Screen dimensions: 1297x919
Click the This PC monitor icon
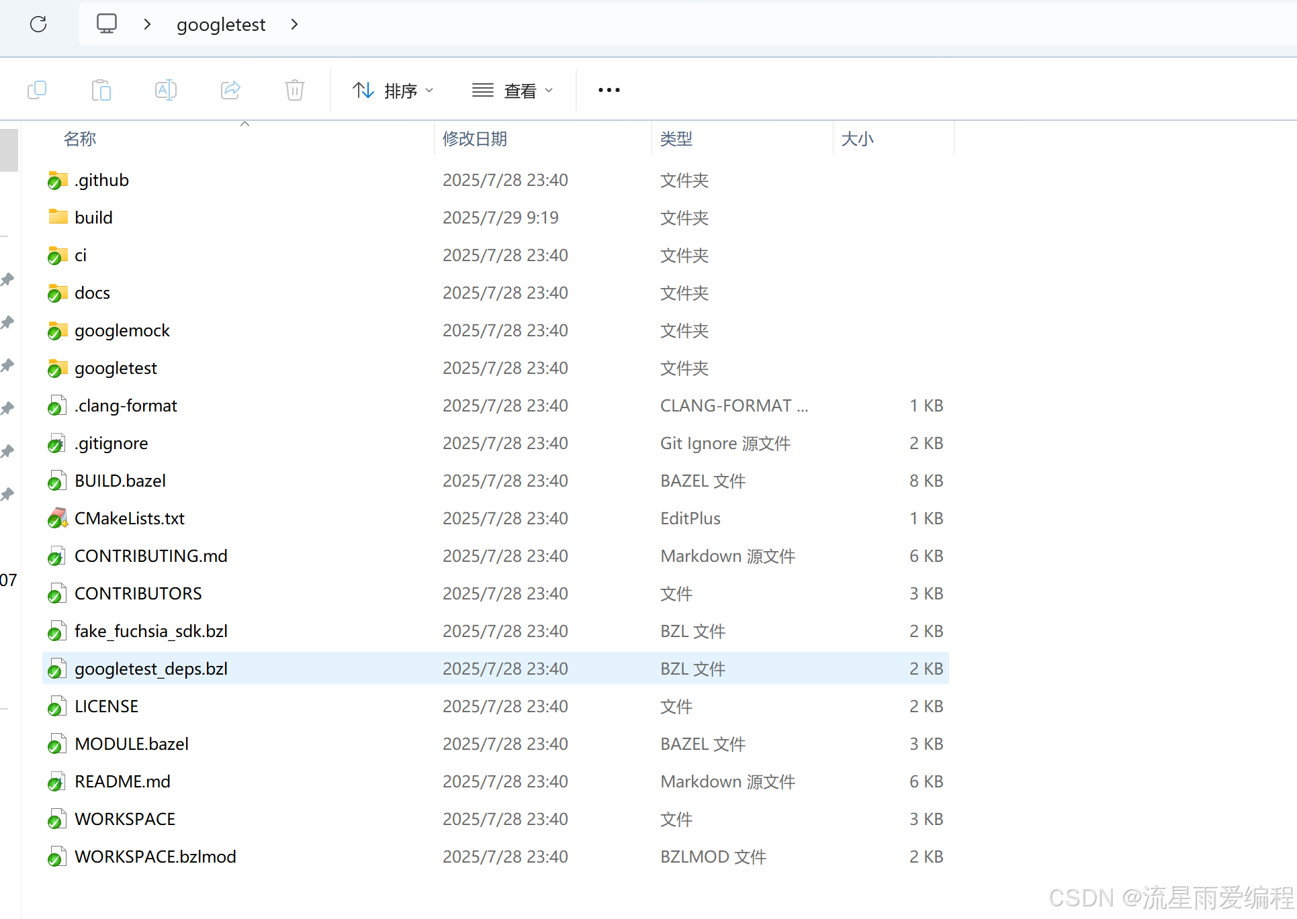tap(107, 24)
